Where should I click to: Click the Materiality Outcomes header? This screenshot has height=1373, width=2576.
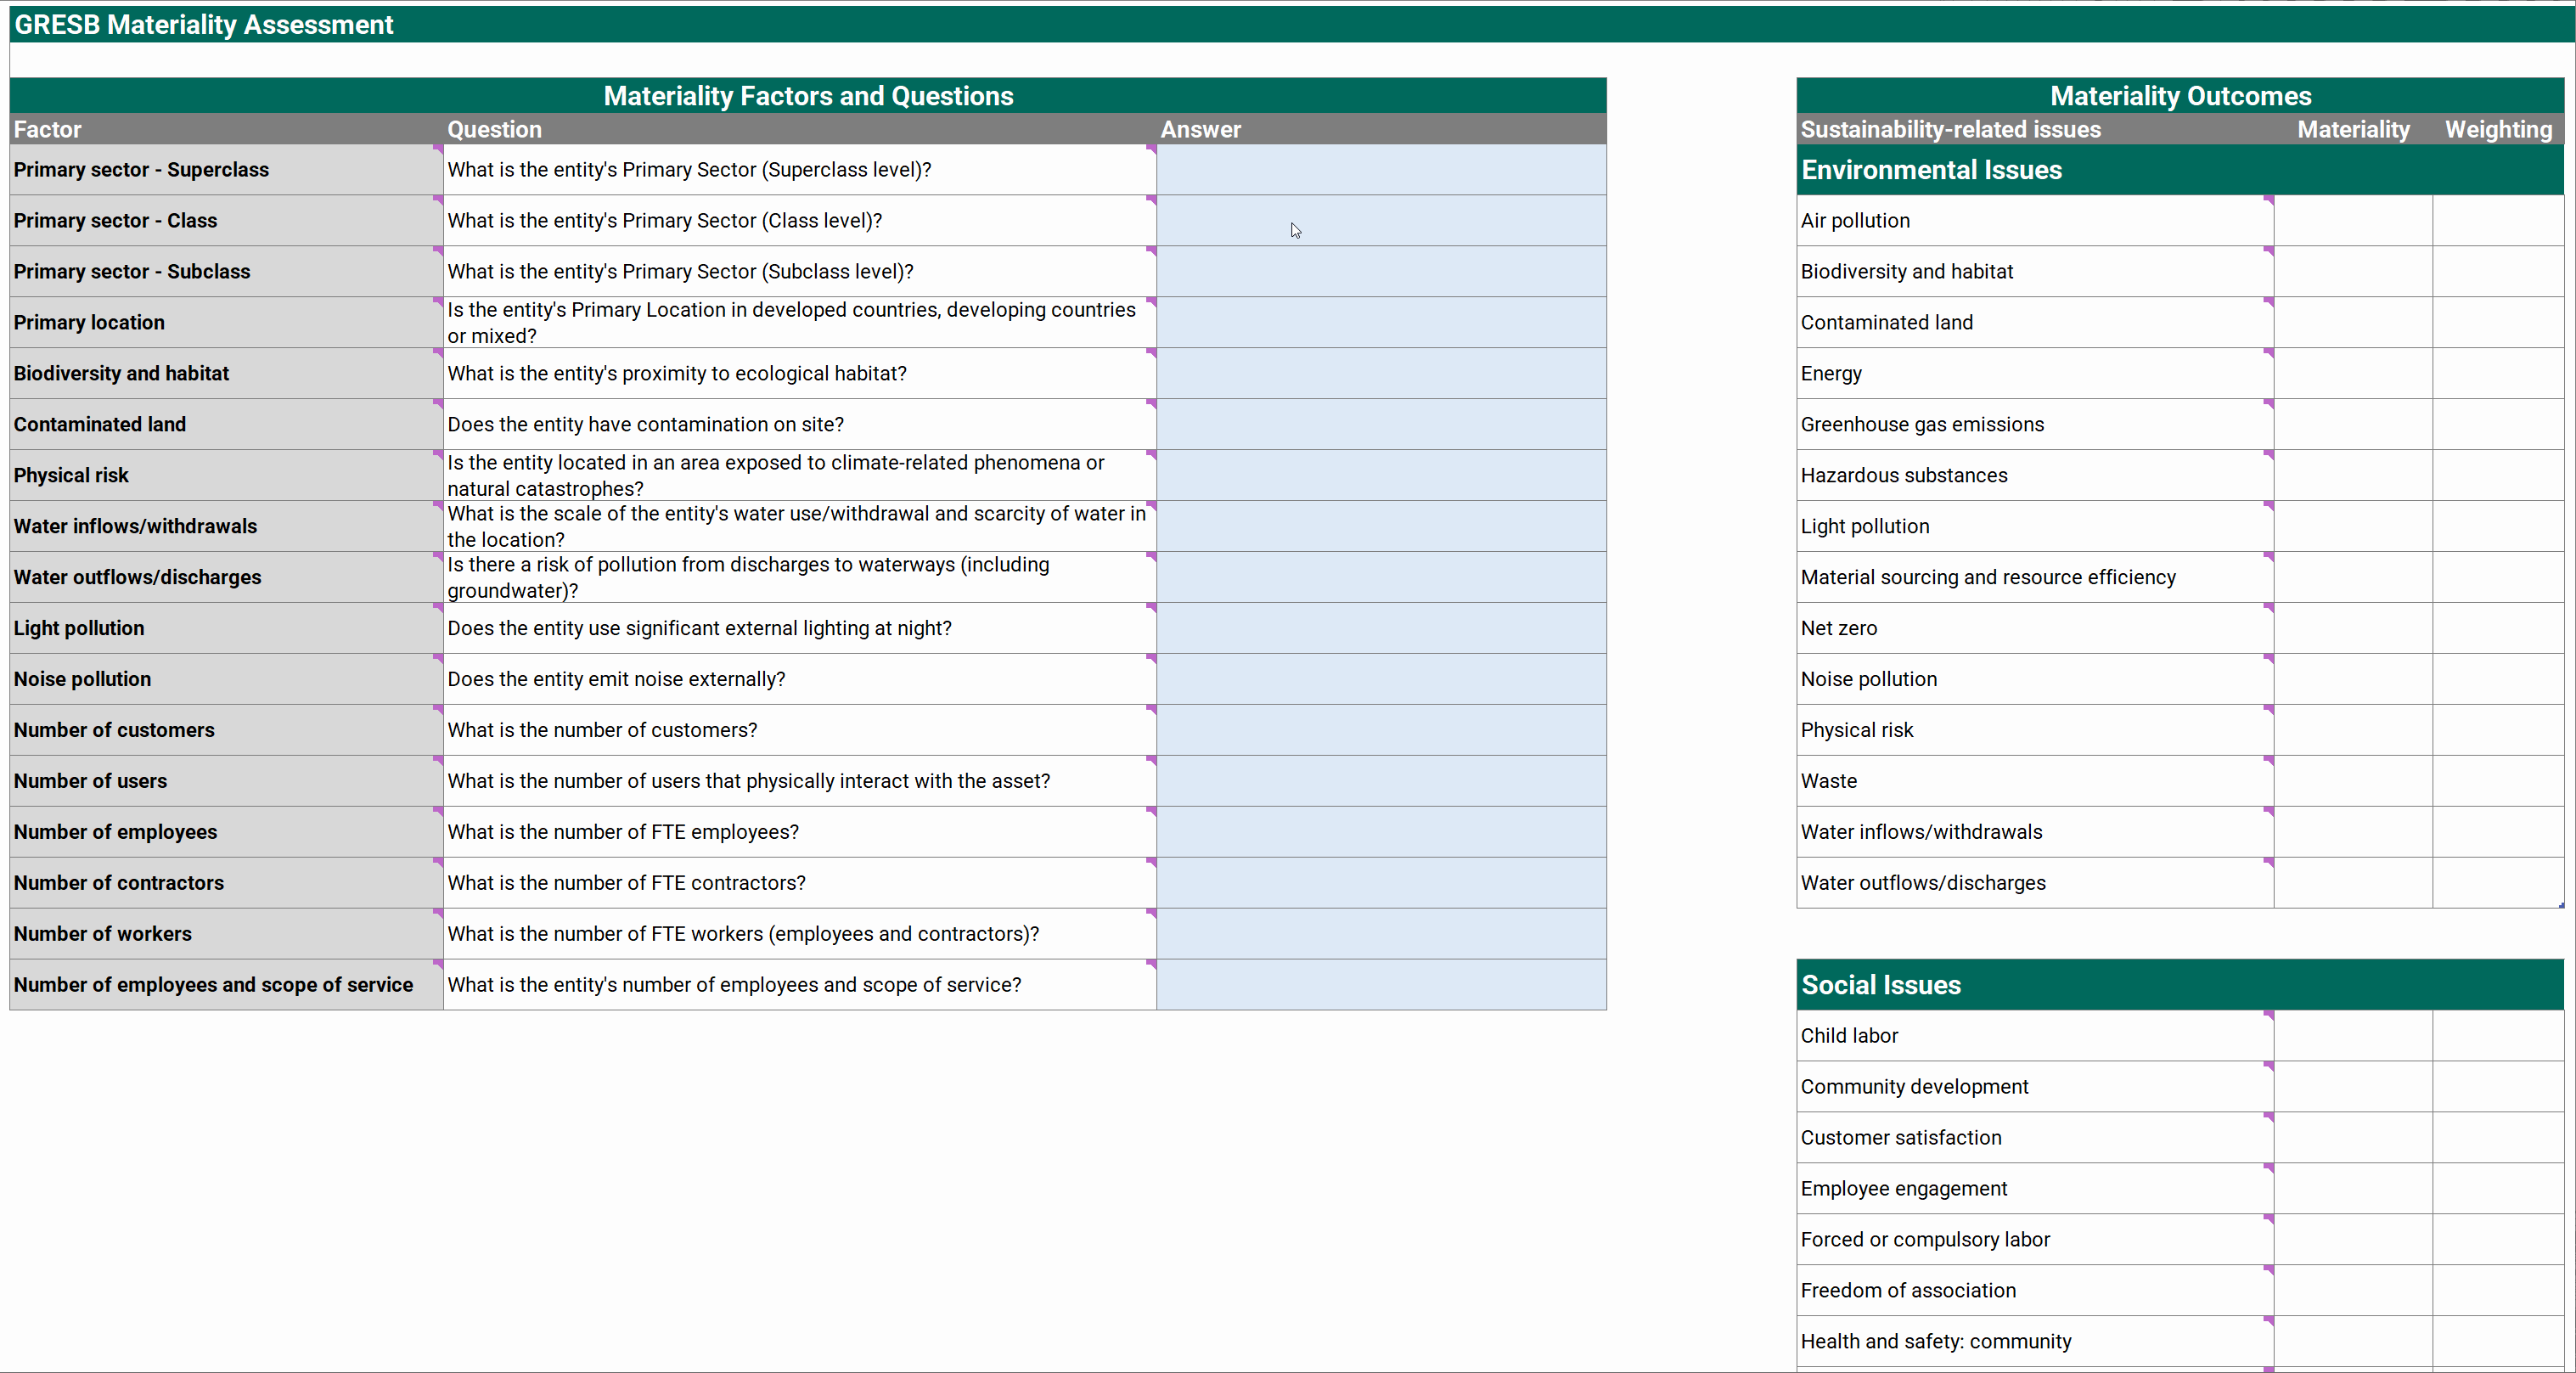(2180, 96)
